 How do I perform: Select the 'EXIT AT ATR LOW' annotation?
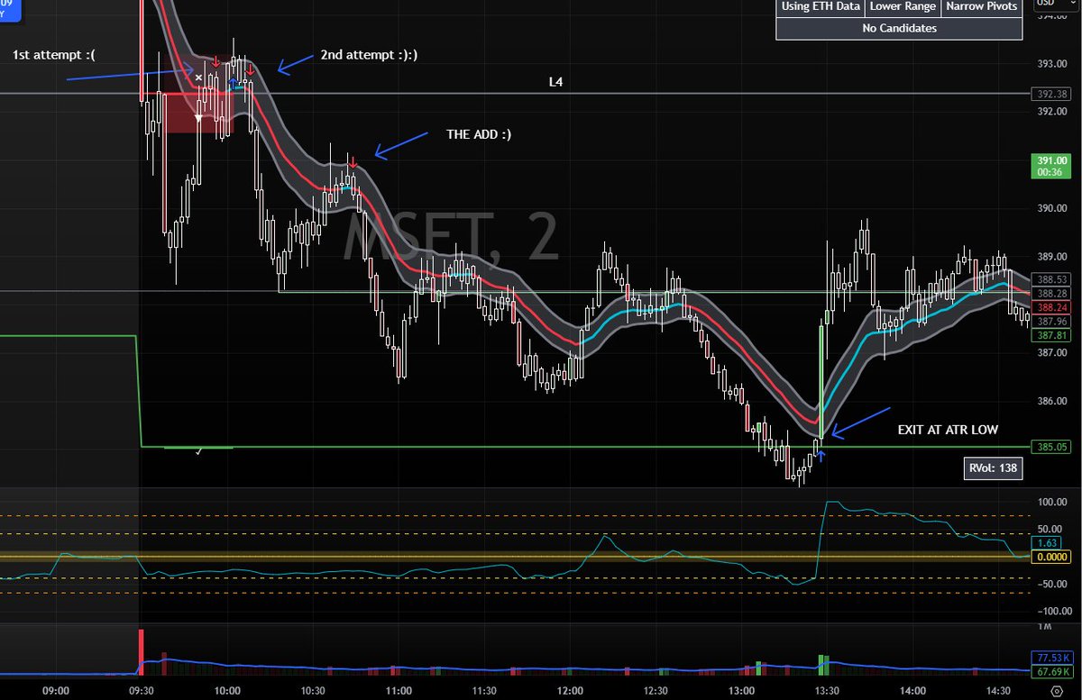click(x=948, y=431)
